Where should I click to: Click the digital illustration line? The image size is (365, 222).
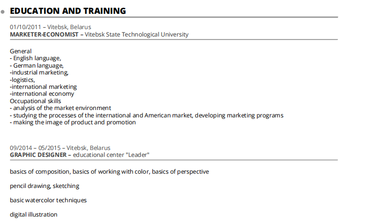(x=34, y=215)
